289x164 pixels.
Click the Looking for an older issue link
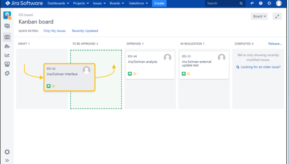pos(260,67)
